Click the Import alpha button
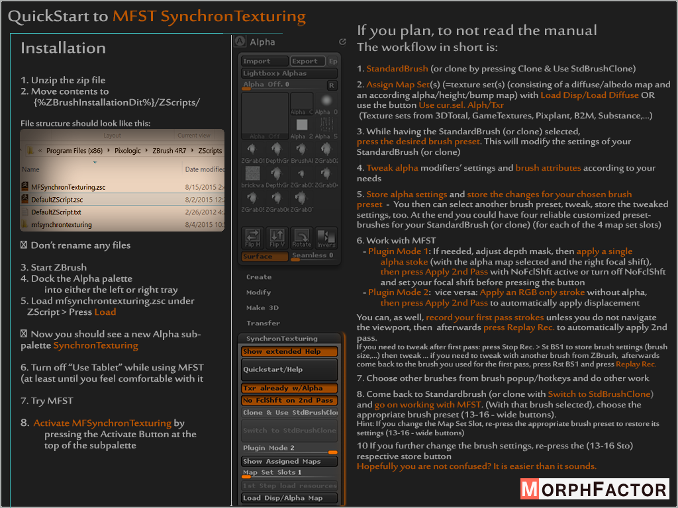The width and height of the screenshot is (678, 508). coord(265,61)
